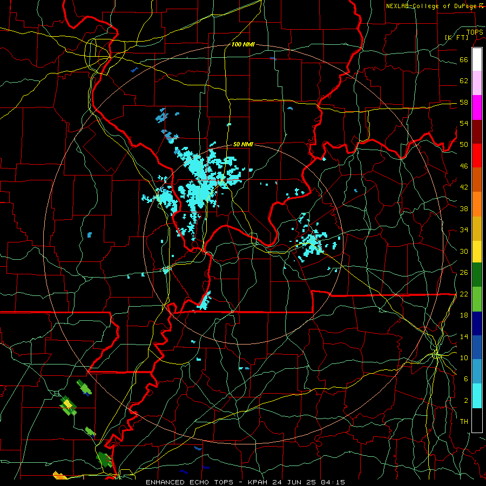The width and height of the screenshot is (486, 486).
Task: Click the "62" legend value label
Action: click(x=464, y=81)
